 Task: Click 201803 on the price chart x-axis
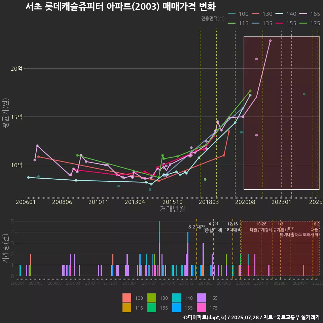pyautogui.click(x=209, y=202)
